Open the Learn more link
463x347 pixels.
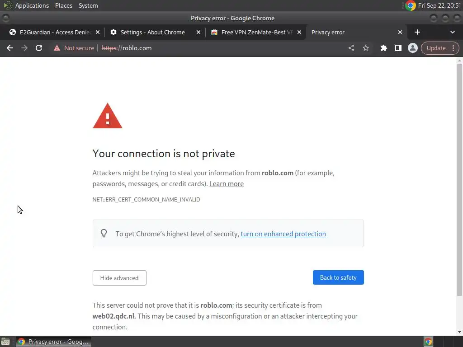tap(227, 184)
